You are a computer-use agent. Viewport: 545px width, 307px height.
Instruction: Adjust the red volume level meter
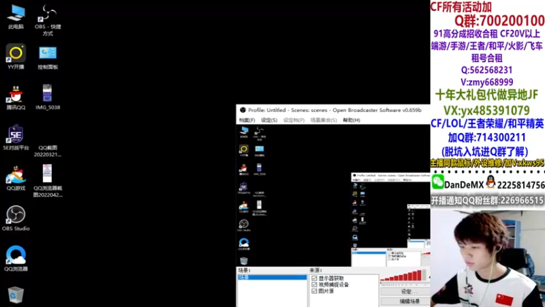(405, 275)
